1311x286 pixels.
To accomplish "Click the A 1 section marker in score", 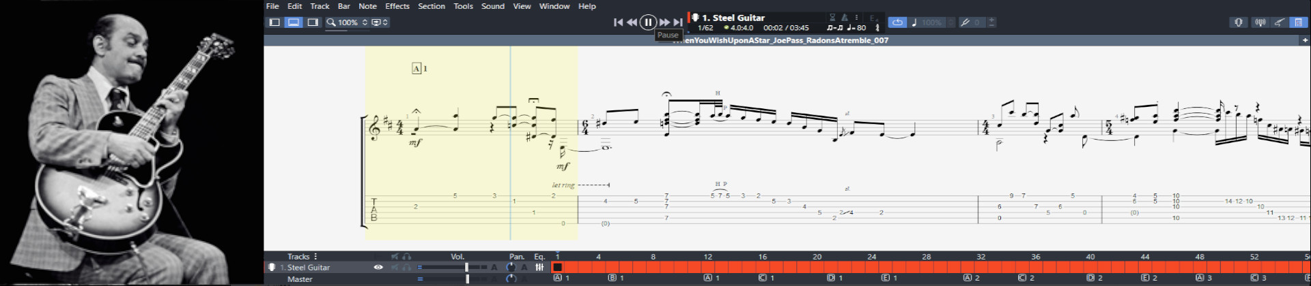I will 420,68.
